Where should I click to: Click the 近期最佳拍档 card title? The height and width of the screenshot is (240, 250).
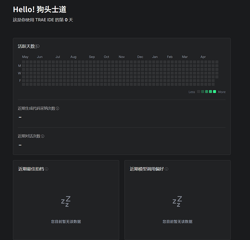(31, 169)
